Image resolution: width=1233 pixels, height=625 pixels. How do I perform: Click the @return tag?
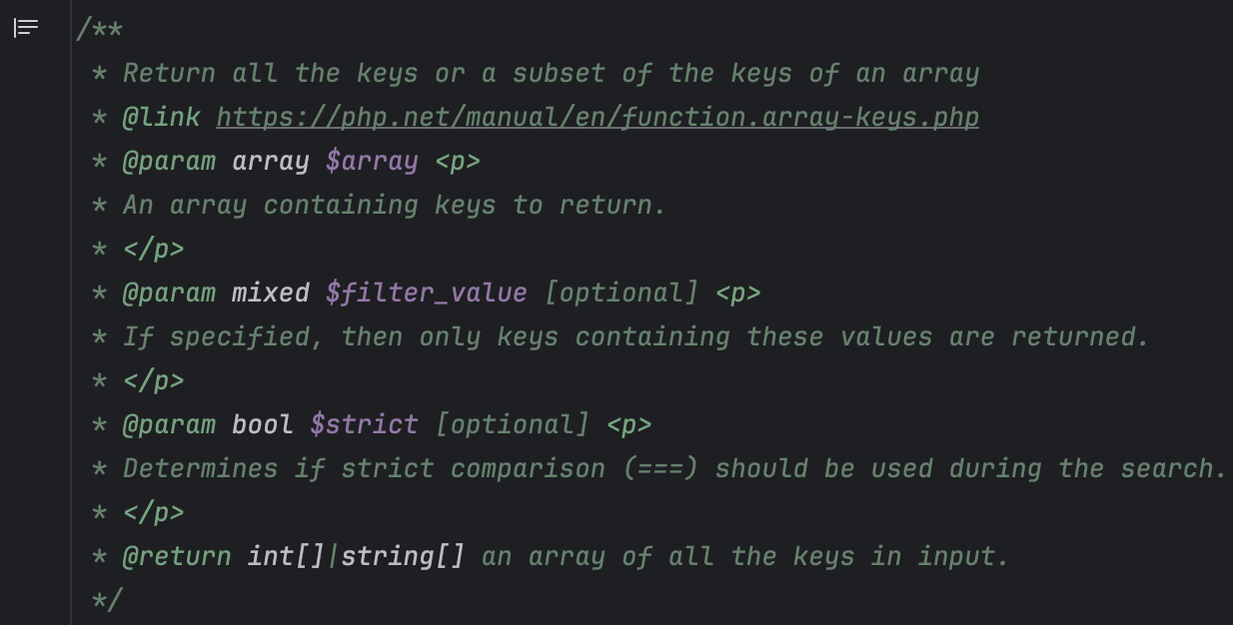(177, 556)
